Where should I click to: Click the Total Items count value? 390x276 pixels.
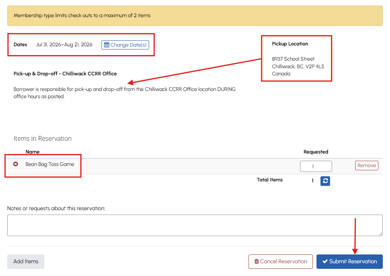click(312, 181)
